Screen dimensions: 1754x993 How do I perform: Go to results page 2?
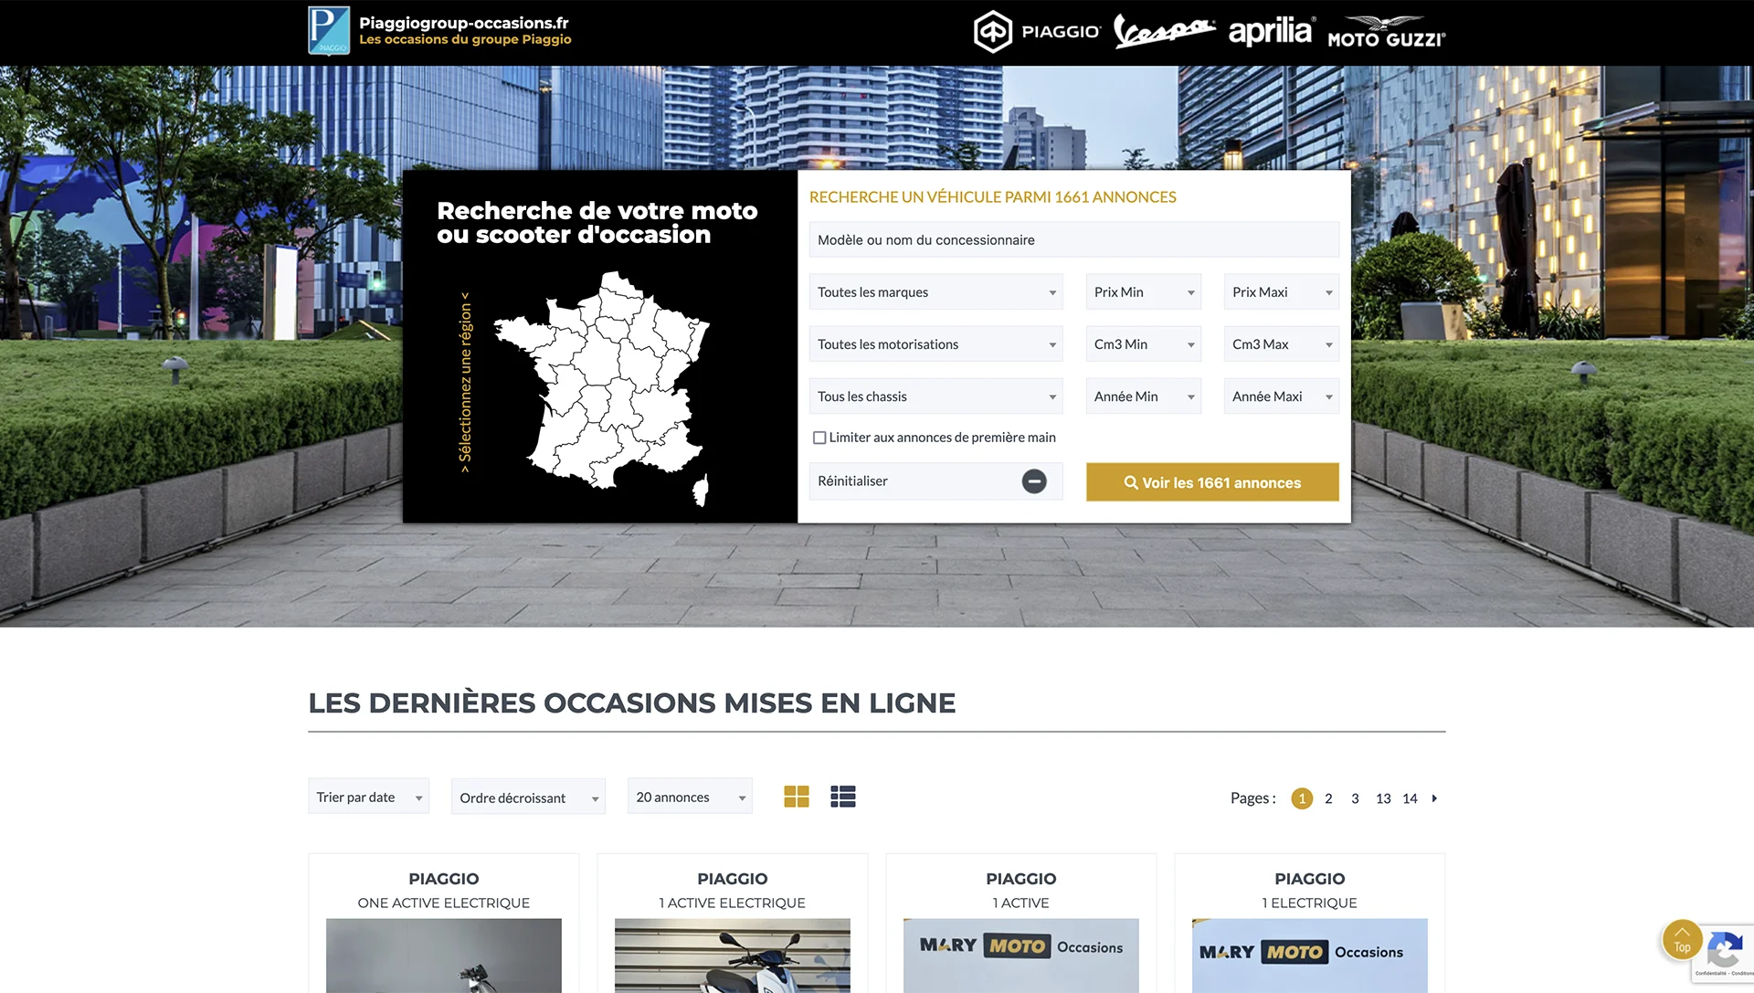click(x=1328, y=798)
